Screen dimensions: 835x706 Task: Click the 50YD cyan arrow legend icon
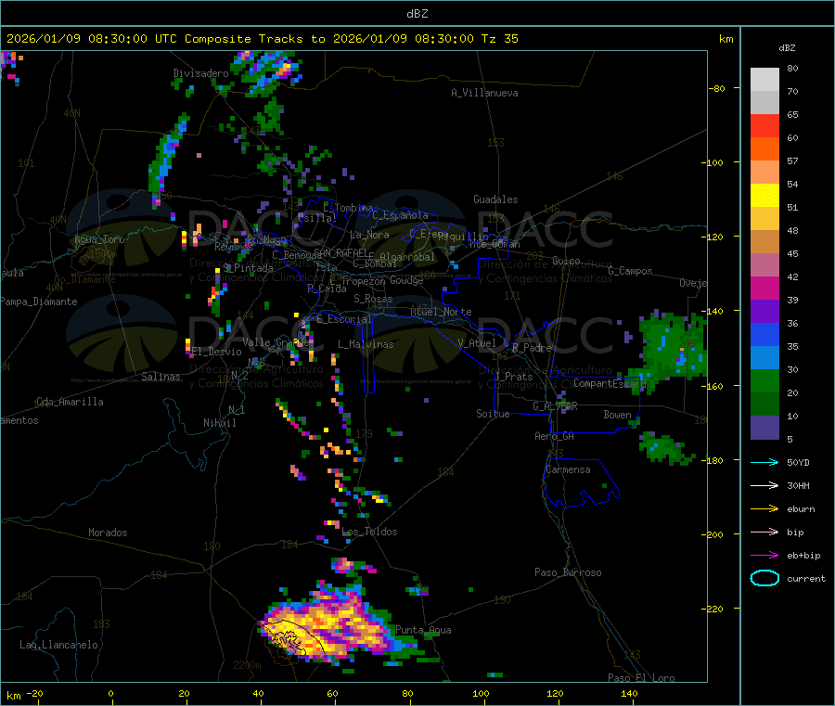pos(764,462)
